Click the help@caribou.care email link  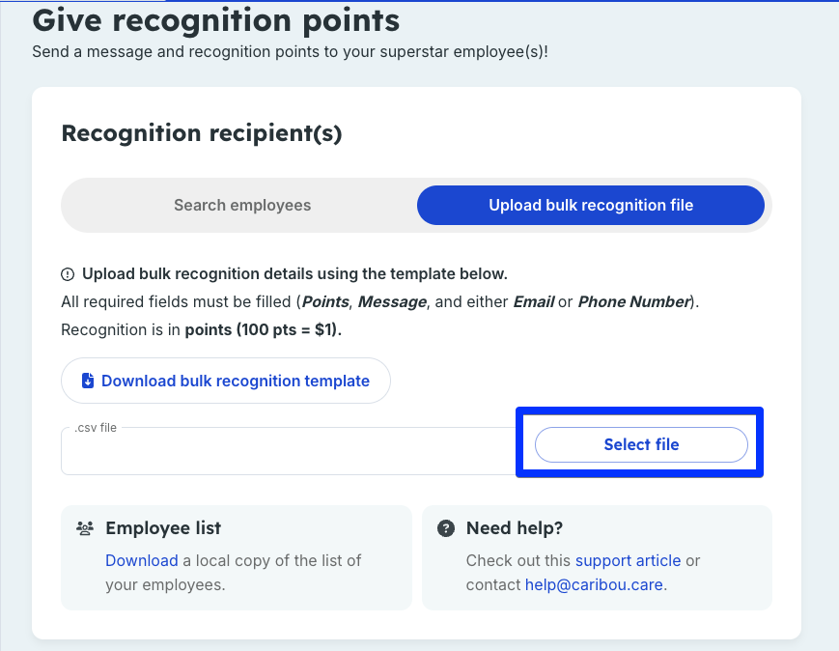click(594, 584)
